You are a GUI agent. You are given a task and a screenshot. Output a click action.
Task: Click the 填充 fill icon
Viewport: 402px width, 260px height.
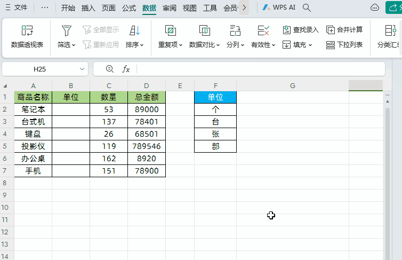[286, 45]
